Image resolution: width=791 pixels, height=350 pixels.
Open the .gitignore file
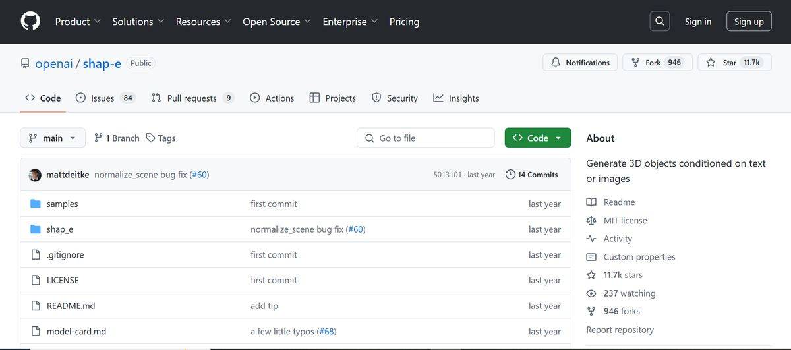(x=65, y=254)
